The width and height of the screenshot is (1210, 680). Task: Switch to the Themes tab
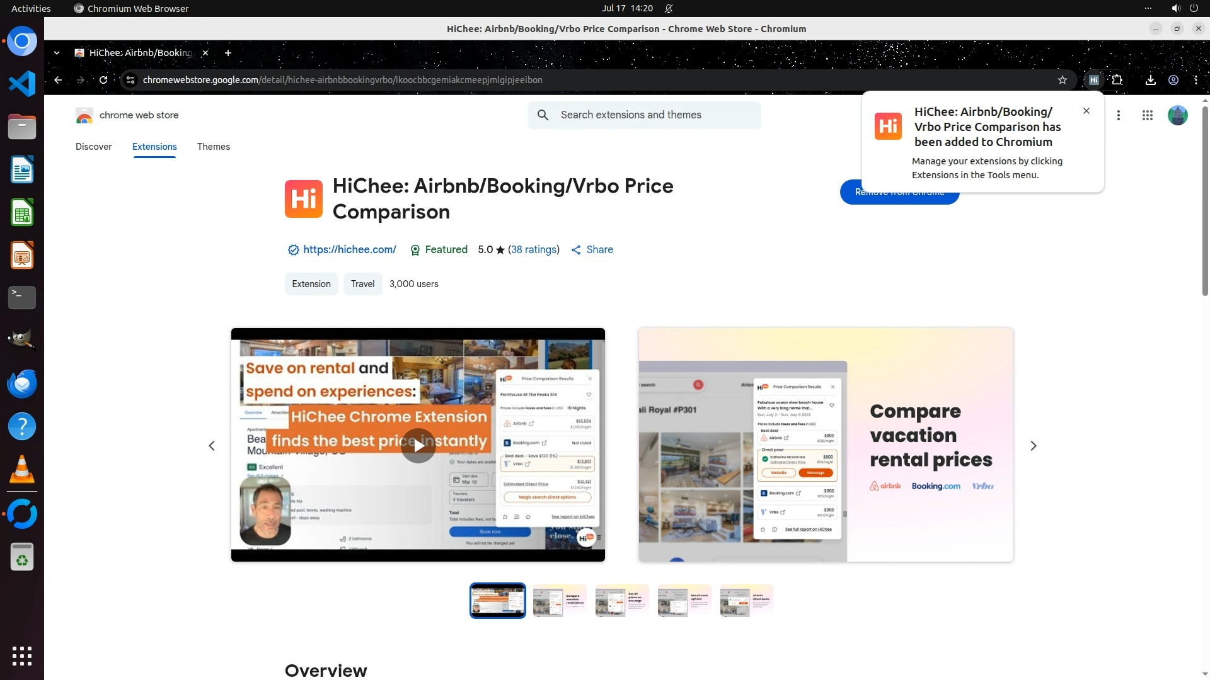(x=213, y=147)
